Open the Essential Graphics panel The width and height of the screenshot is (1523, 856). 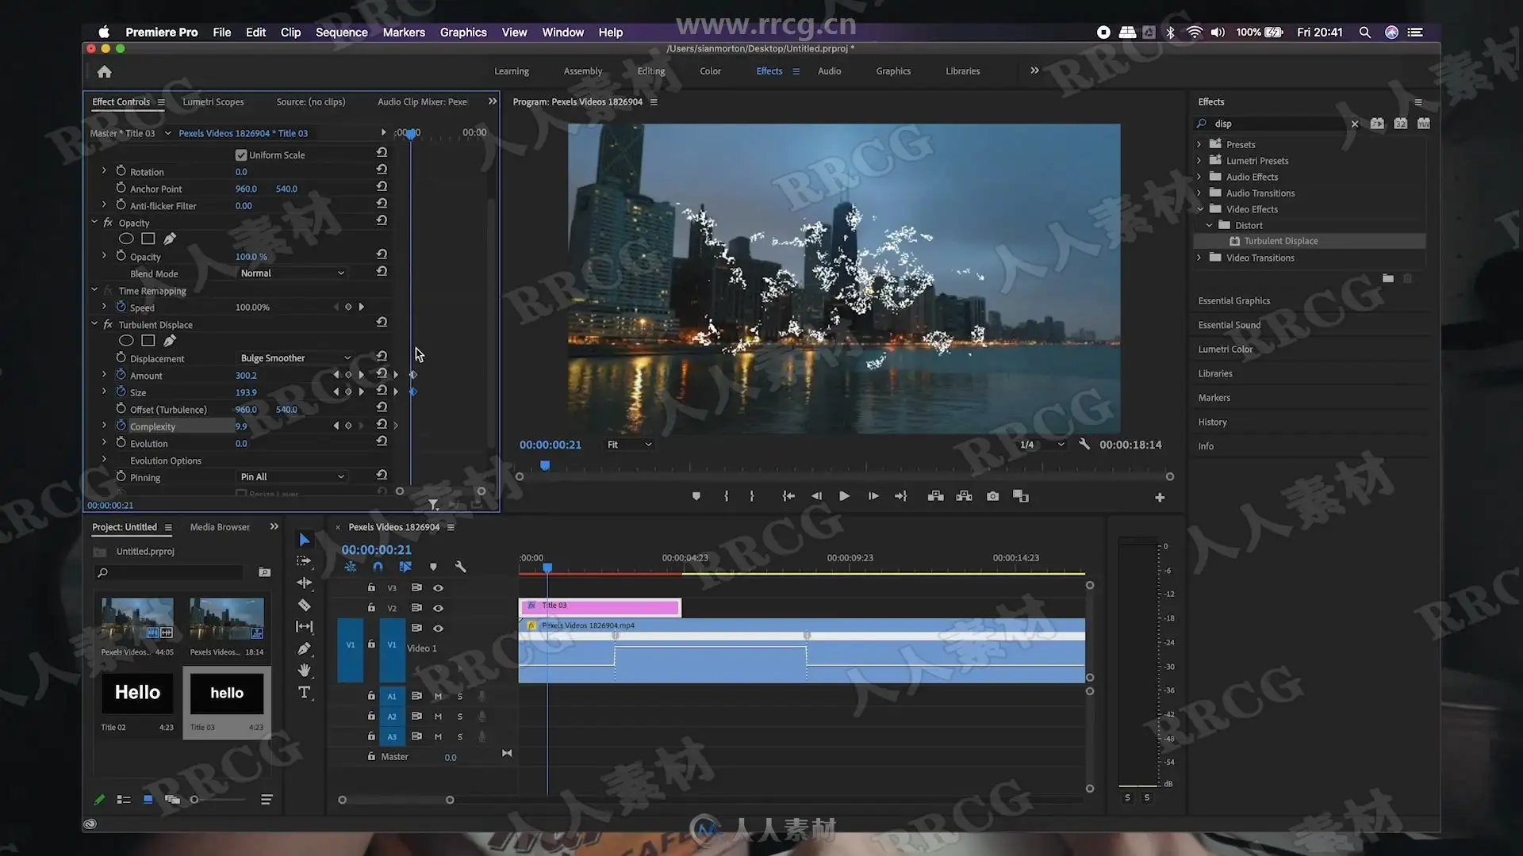point(1233,300)
